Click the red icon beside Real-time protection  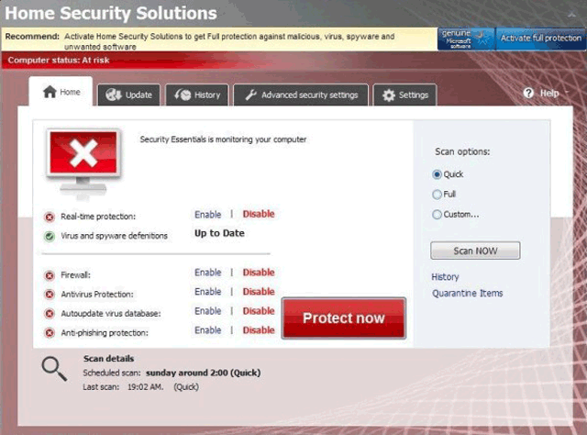pyautogui.click(x=50, y=217)
